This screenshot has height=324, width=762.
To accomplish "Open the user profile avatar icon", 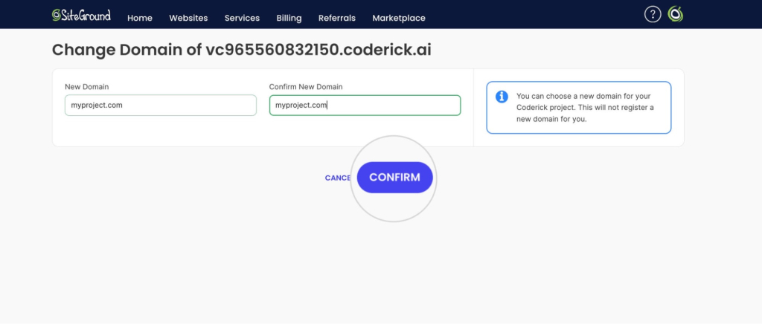I will pyautogui.click(x=675, y=14).
